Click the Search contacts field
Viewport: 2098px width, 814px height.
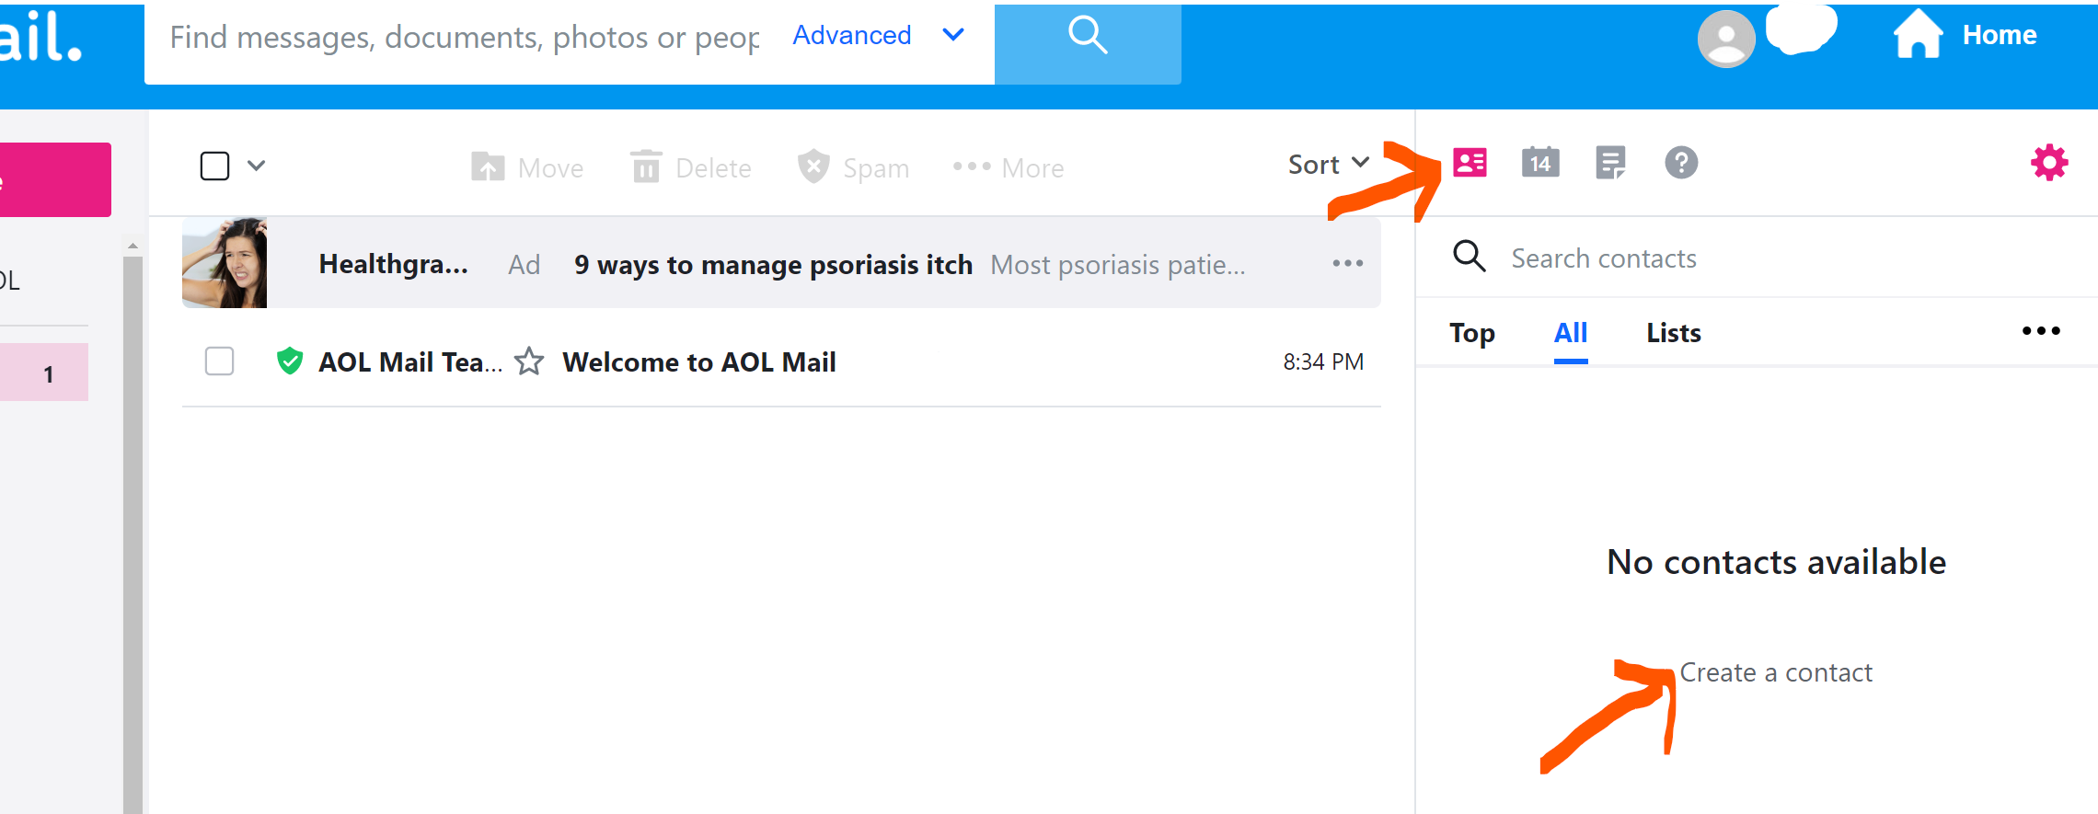pos(1603,258)
